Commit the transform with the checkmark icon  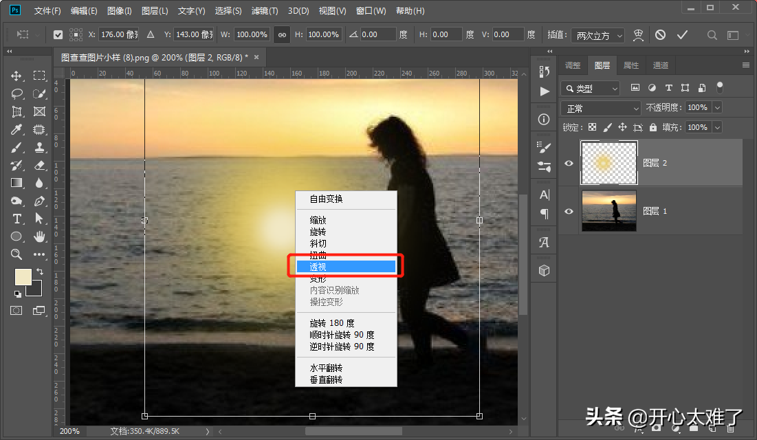tap(682, 34)
